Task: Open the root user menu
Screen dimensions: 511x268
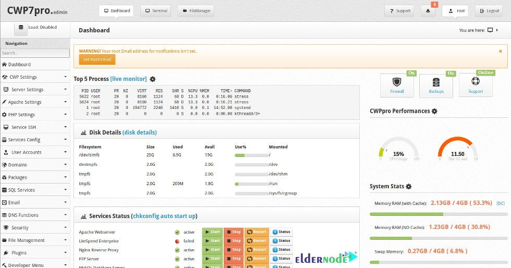Action: click(x=455, y=11)
